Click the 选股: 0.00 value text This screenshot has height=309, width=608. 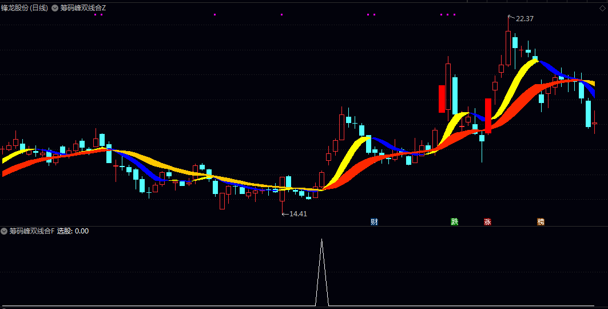coord(73,231)
